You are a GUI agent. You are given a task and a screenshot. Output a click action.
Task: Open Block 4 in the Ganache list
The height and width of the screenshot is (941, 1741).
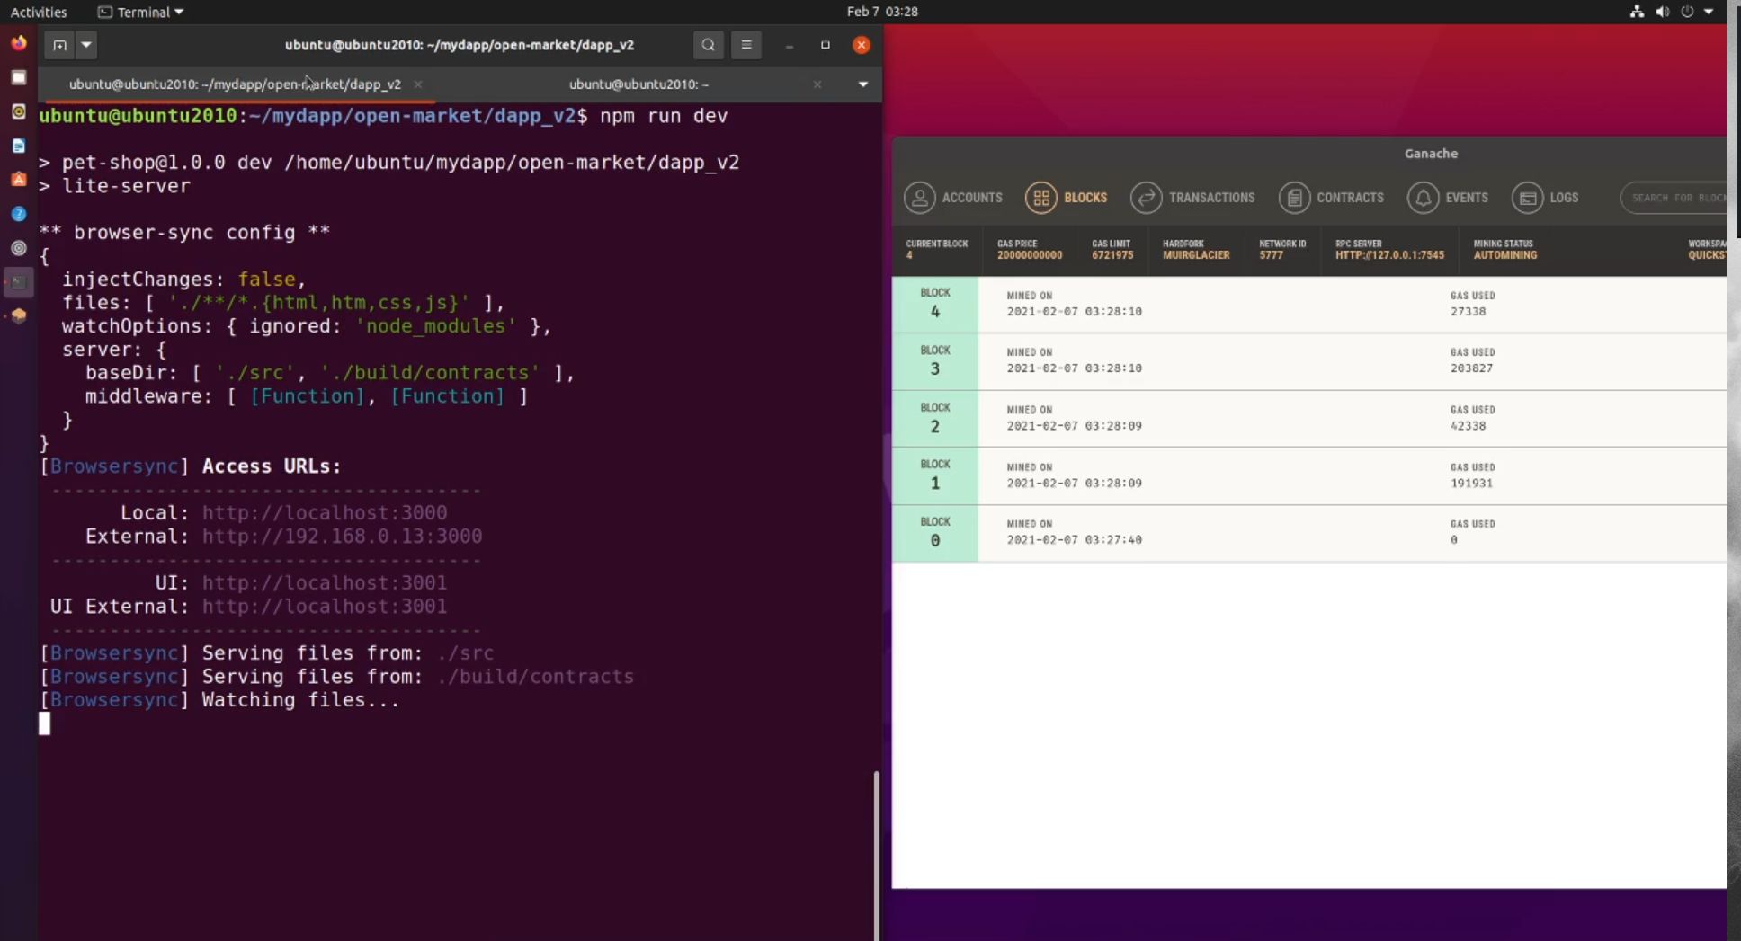click(1309, 304)
